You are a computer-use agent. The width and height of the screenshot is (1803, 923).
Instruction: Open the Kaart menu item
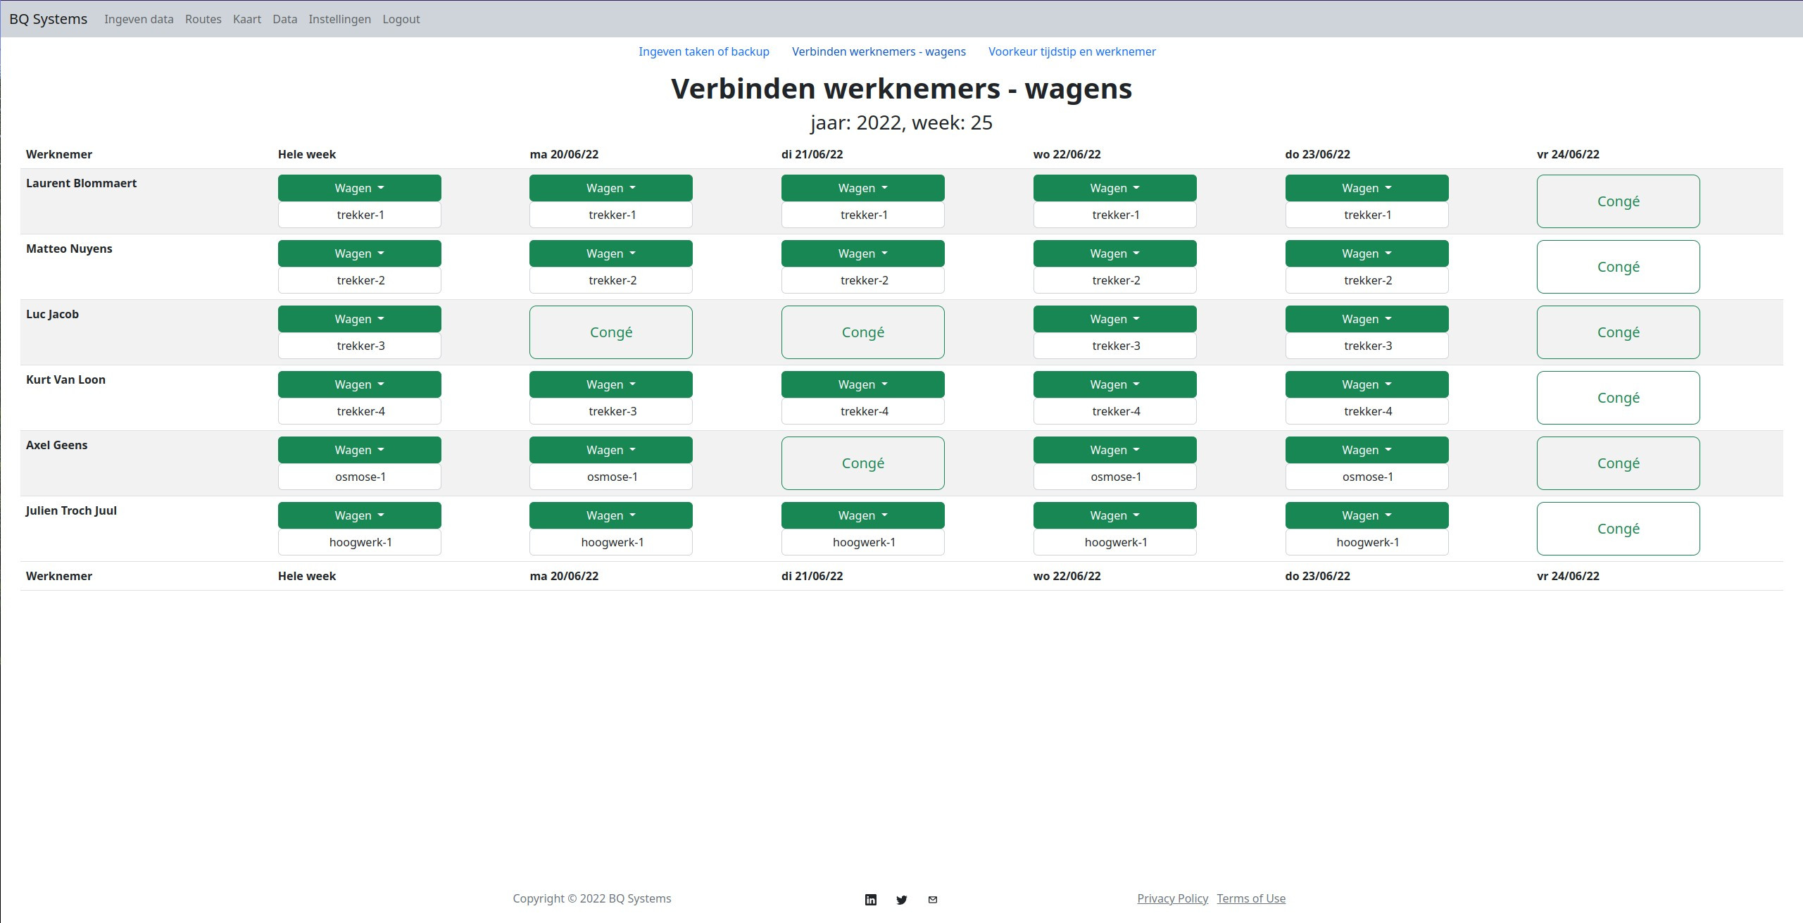[x=247, y=19]
